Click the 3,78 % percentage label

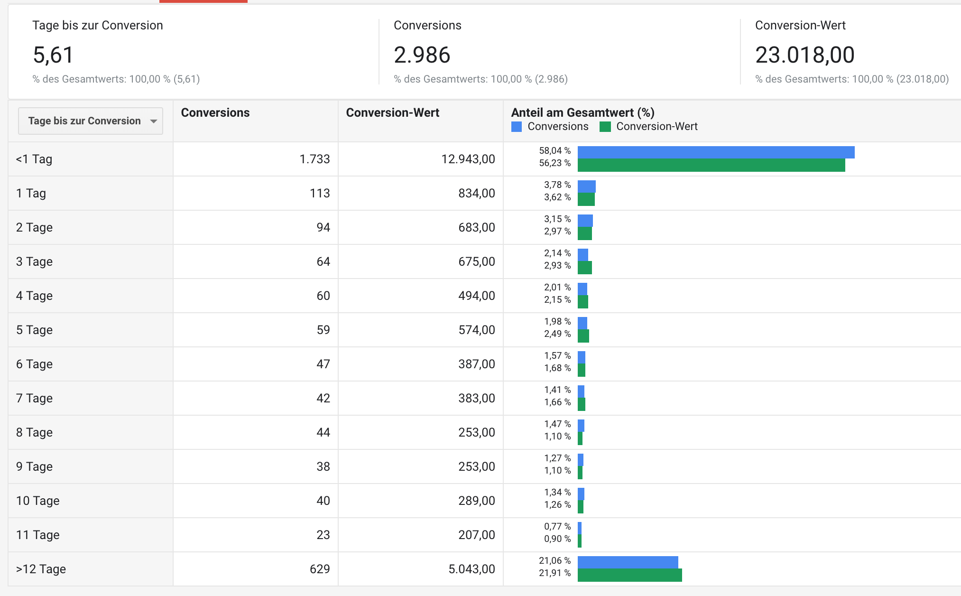click(x=557, y=185)
